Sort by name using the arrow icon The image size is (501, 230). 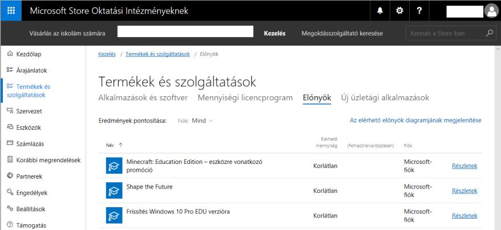120,145
